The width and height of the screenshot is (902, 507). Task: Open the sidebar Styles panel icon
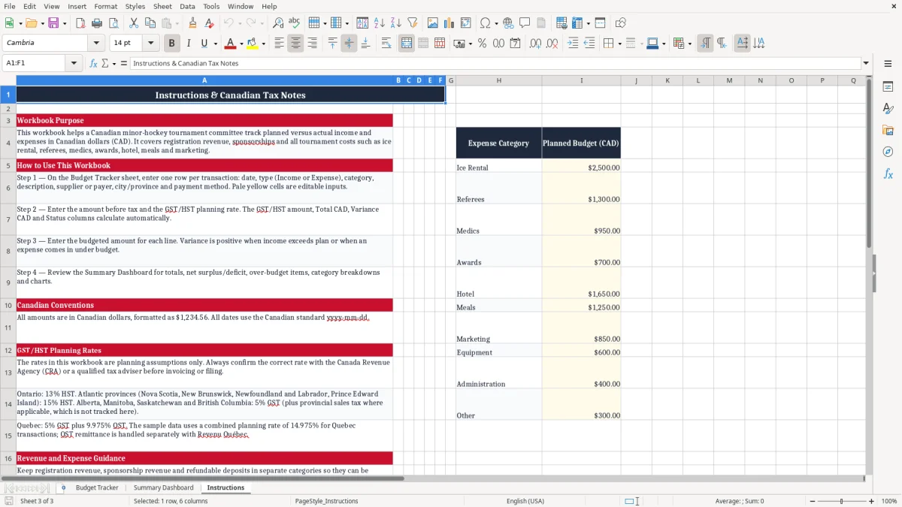(888, 108)
